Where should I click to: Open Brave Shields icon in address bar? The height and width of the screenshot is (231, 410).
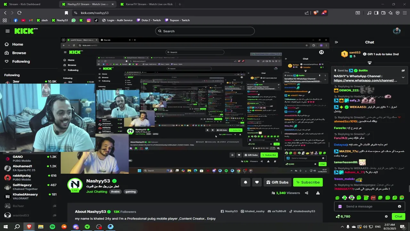click(x=316, y=13)
